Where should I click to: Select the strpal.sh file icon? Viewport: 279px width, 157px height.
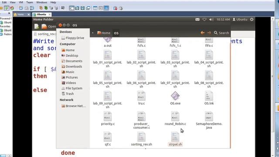175,137
